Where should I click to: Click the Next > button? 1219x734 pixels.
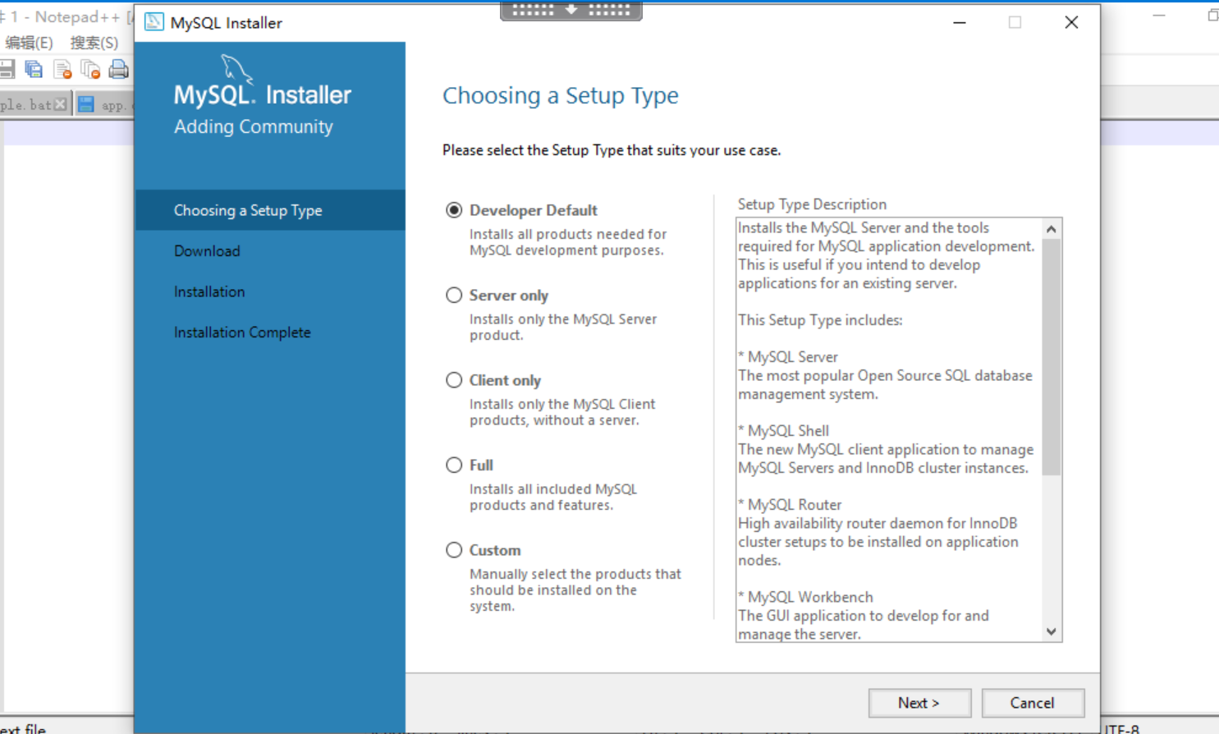(919, 703)
